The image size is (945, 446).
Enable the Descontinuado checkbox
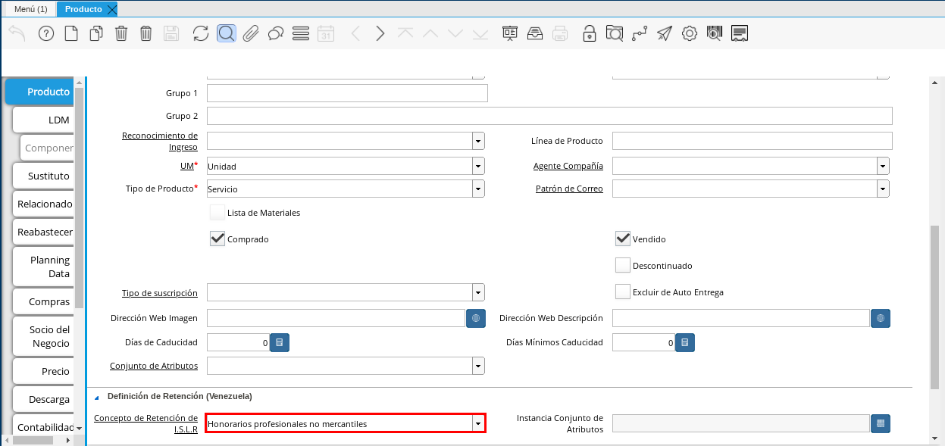coord(623,265)
